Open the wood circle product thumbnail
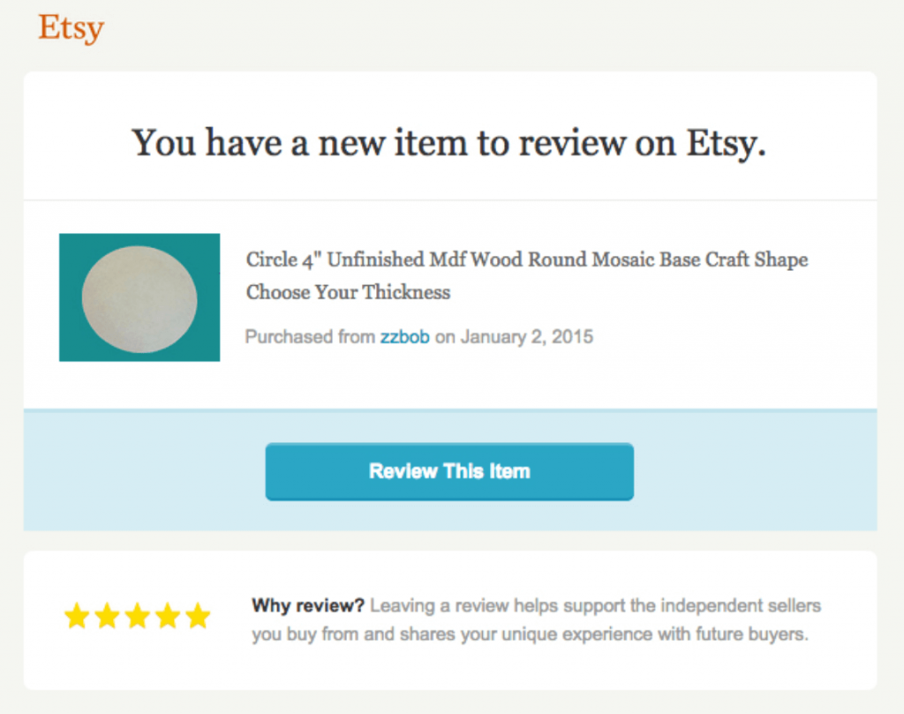 click(x=139, y=297)
